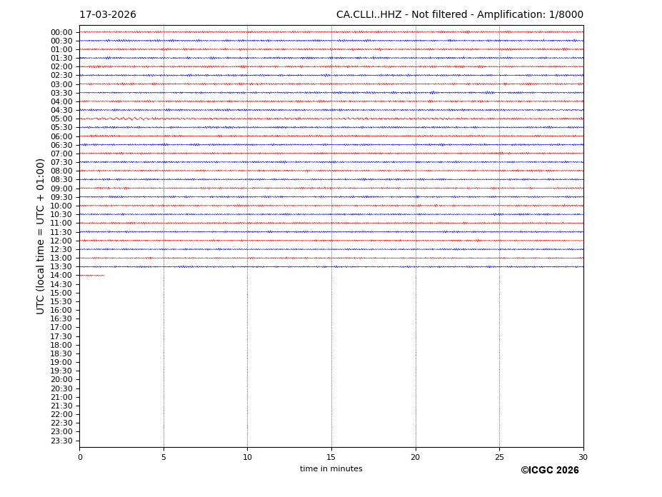Pick the 12:00 time row label
This screenshot has width=662, height=497.
click(61, 241)
